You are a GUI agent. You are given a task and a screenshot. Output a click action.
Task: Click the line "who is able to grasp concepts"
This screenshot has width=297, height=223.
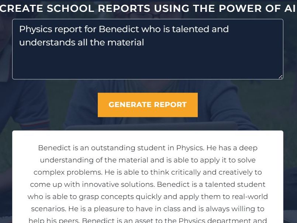tap(148, 196)
